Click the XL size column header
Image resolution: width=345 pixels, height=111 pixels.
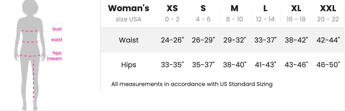[x=296, y=13]
